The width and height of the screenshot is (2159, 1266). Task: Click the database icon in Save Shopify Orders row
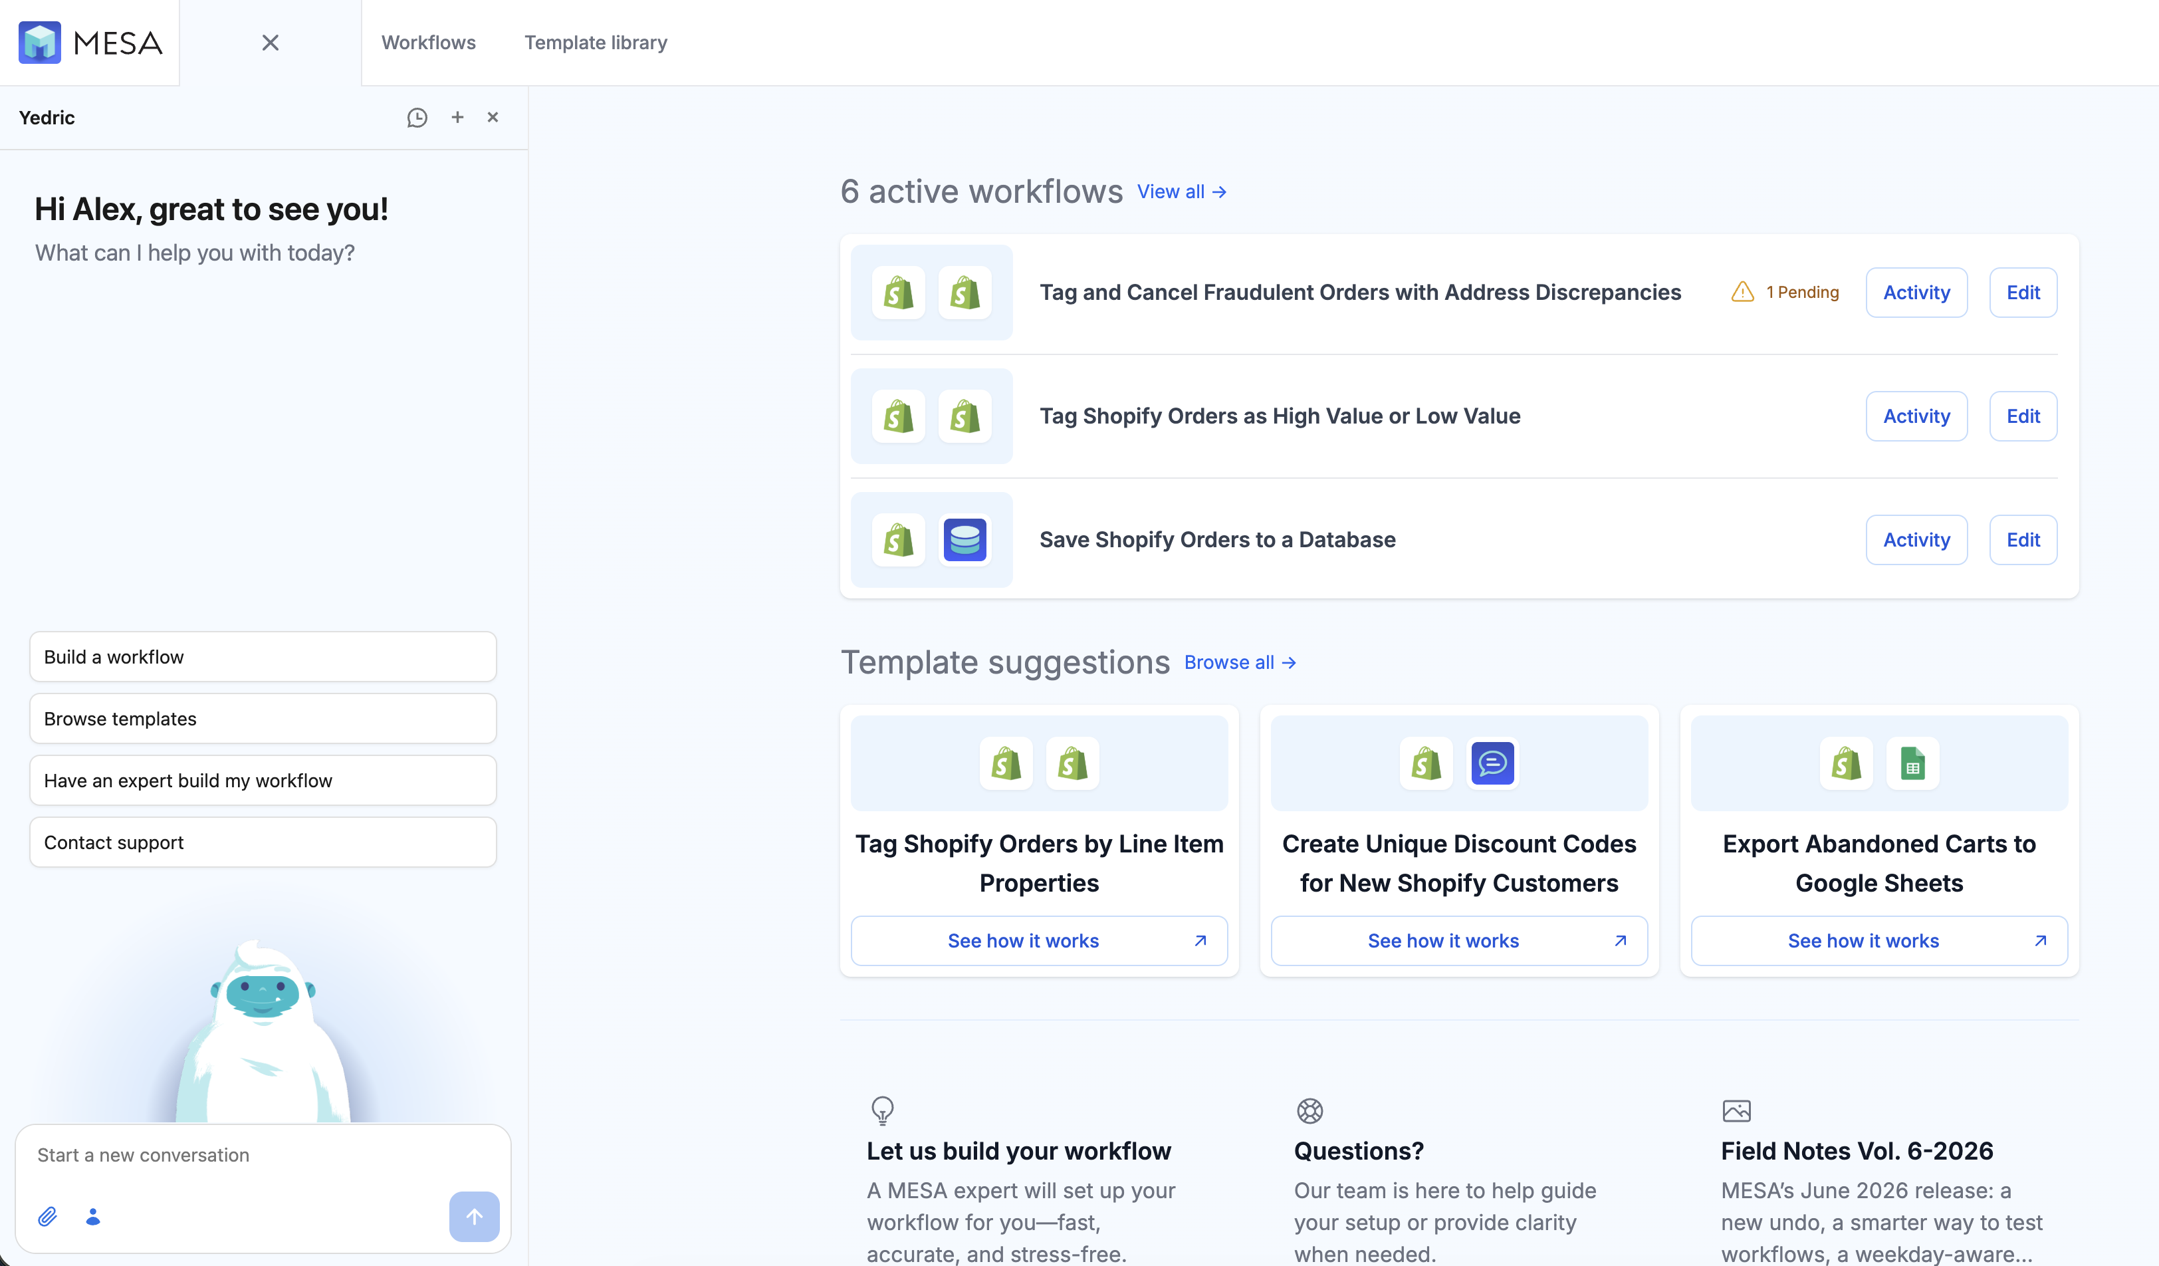[x=965, y=540]
